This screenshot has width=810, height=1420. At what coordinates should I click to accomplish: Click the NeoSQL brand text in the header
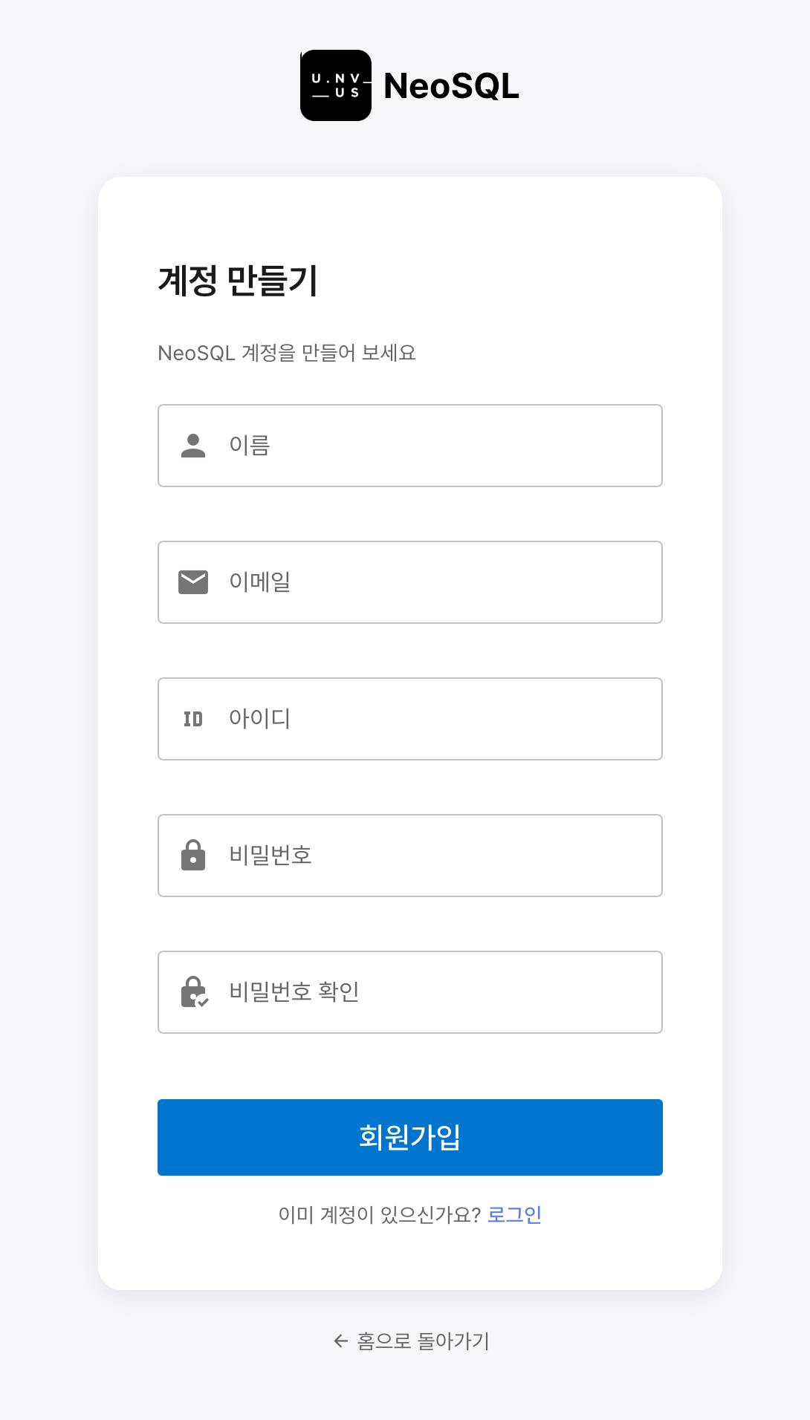tap(450, 86)
